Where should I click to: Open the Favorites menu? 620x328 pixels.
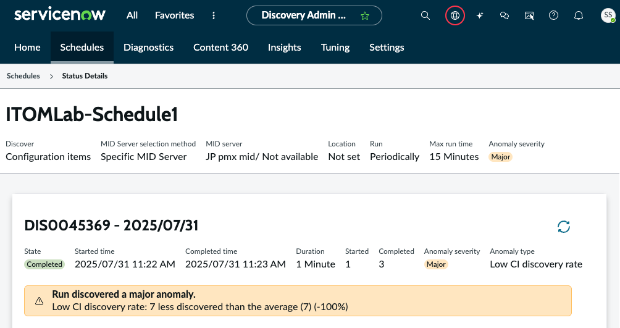click(x=174, y=15)
